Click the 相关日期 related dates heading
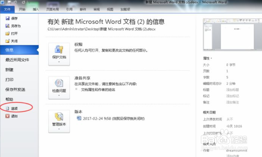This screenshot has width=262, height=157. [209, 112]
